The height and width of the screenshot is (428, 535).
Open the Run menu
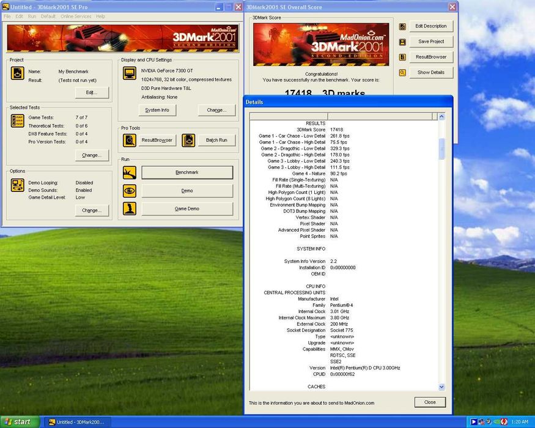click(x=32, y=17)
